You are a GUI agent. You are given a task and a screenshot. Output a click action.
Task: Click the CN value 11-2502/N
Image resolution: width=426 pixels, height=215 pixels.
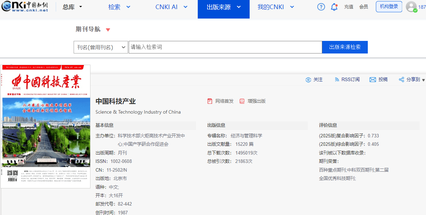click(117, 170)
